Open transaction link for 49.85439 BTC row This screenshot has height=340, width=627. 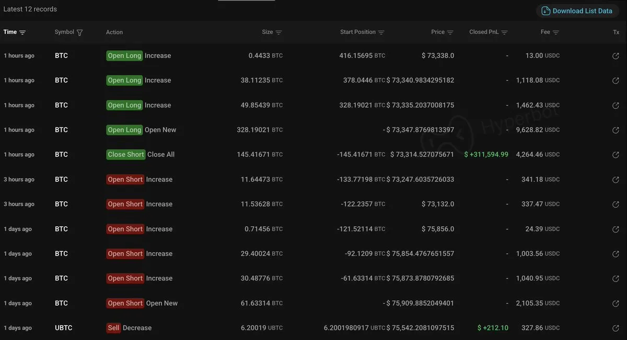616,105
